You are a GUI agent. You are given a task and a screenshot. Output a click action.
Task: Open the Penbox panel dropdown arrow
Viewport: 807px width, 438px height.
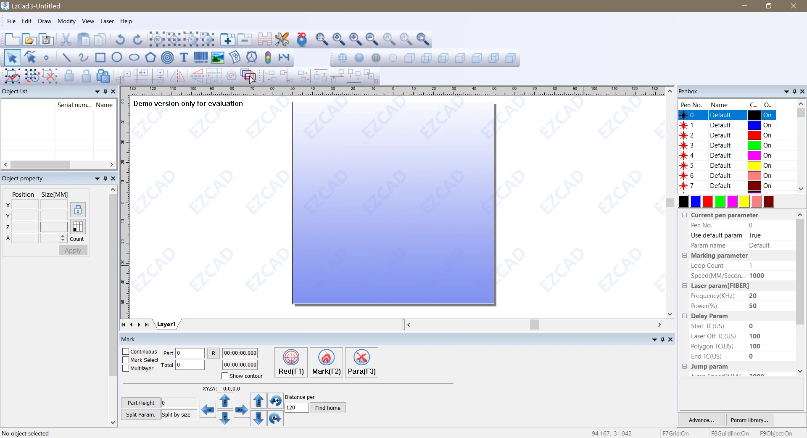786,92
